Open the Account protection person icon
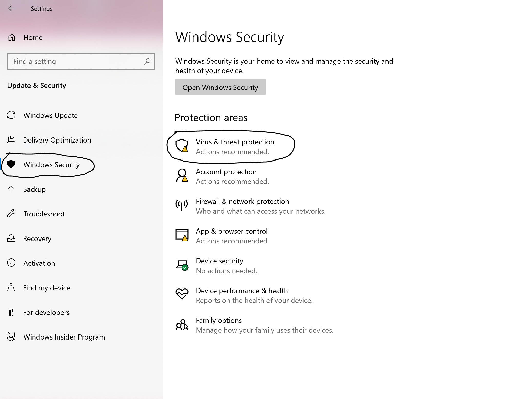526x399 pixels. coord(182,175)
